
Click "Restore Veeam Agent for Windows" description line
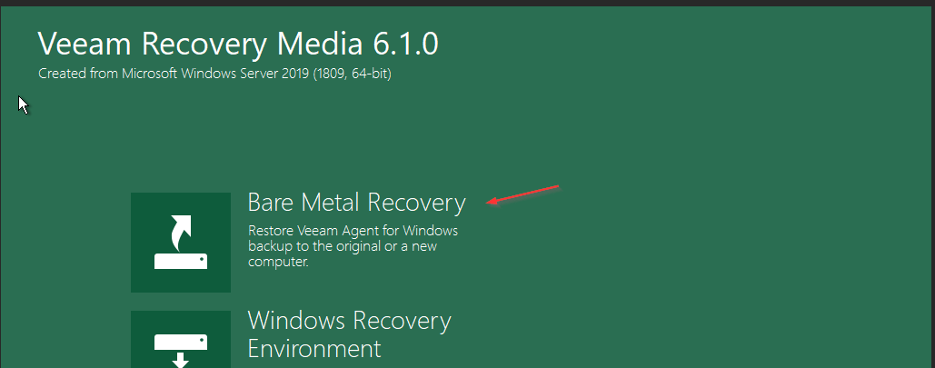pyautogui.click(x=353, y=231)
